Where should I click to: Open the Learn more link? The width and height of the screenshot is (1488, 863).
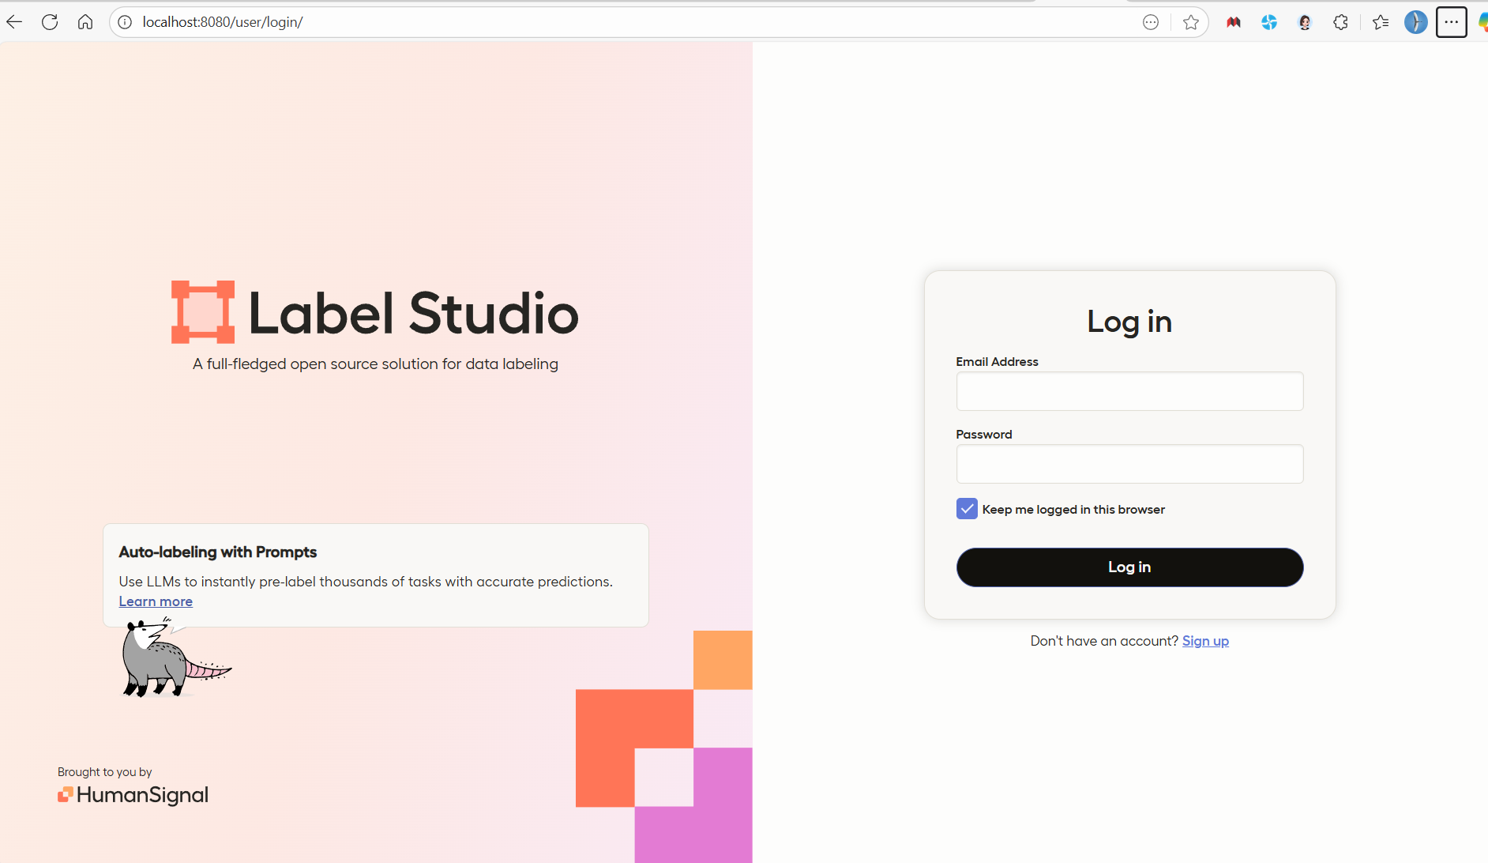coord(156,601)
